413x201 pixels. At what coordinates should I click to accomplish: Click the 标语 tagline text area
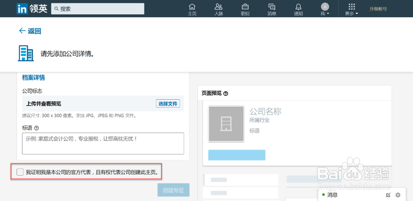tap(103, 143)
